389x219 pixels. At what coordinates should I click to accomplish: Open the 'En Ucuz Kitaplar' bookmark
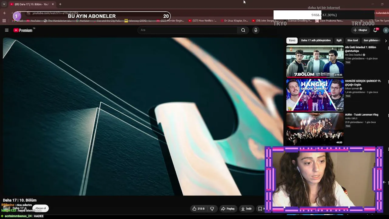click(234, 21)
